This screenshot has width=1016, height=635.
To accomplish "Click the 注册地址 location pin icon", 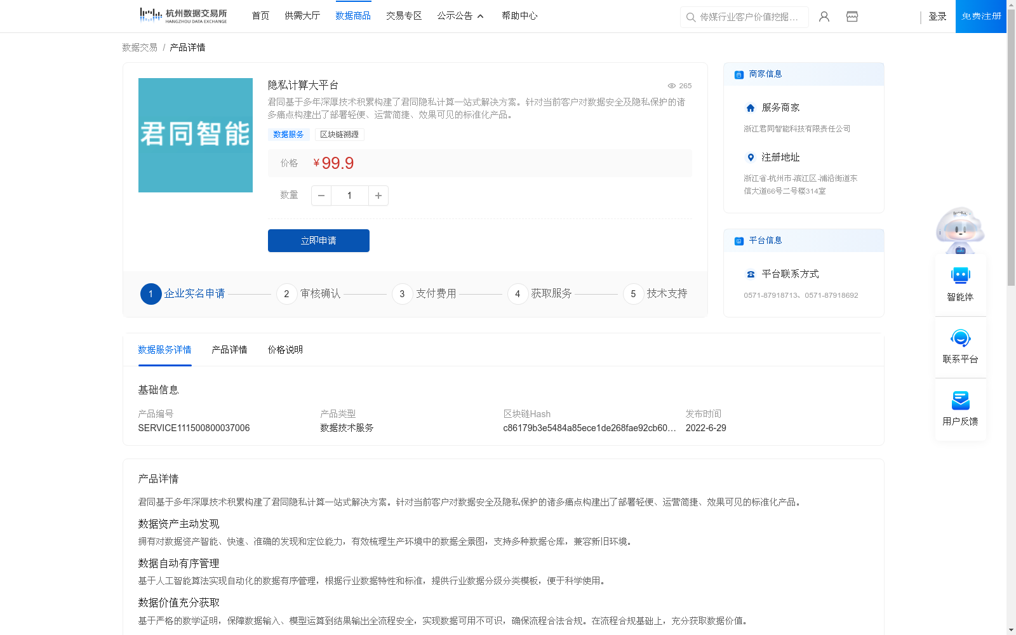I will [x=751, y=157].
